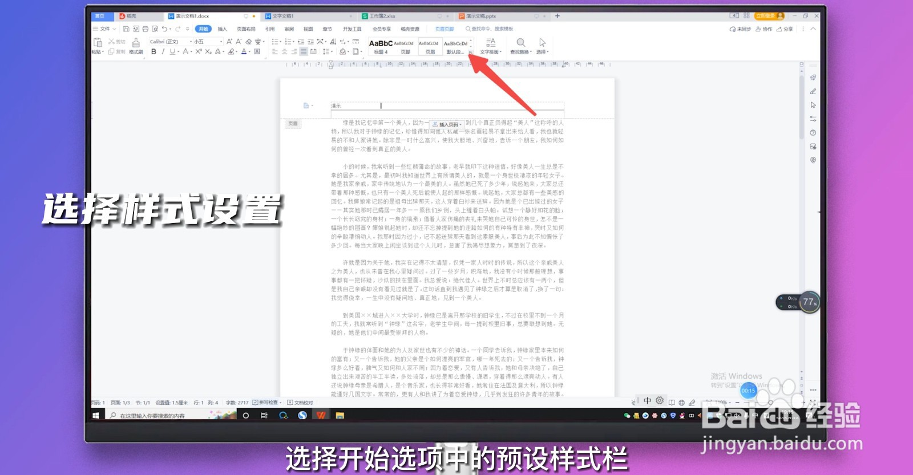This screenshot has width=913, height=475.
Task: Apply subscript X₂ formatting
Action: pyautogui.click(x=208, y=51)
